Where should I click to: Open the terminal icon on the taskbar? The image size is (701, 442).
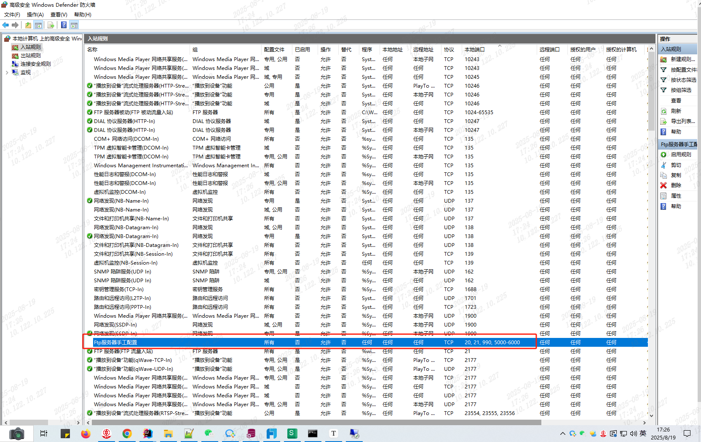[x=313, y=434]
